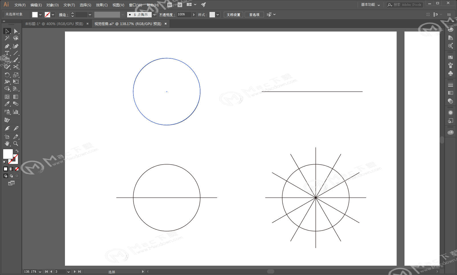
Task: Switch to the 未标题-1 document tab
Action: pos(54,24)
